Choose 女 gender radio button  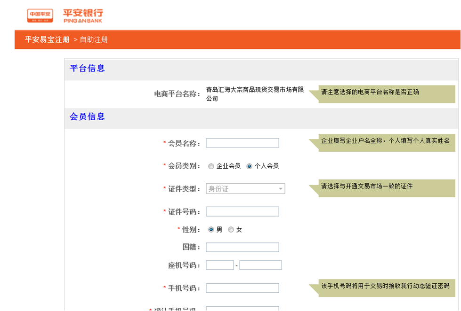(x=231, y=230)
